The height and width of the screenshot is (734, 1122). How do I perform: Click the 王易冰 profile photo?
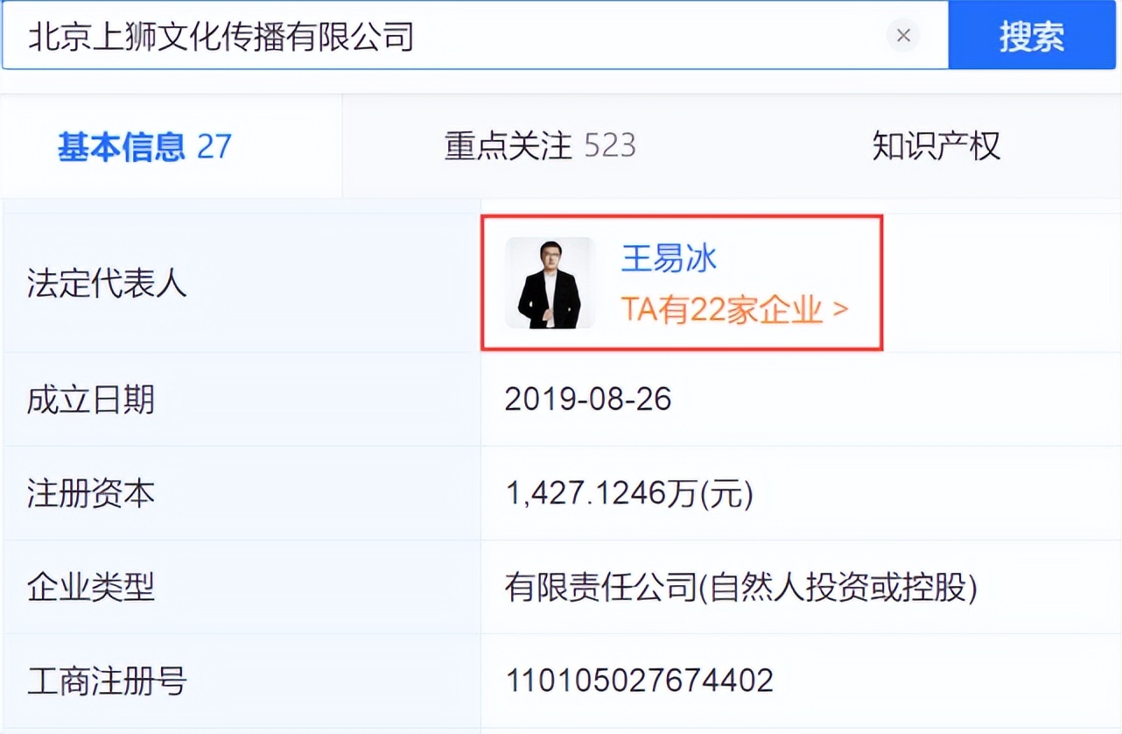click(550, 282)
